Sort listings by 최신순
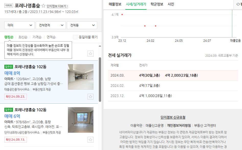242x150 pixels. tap(23, 37)
